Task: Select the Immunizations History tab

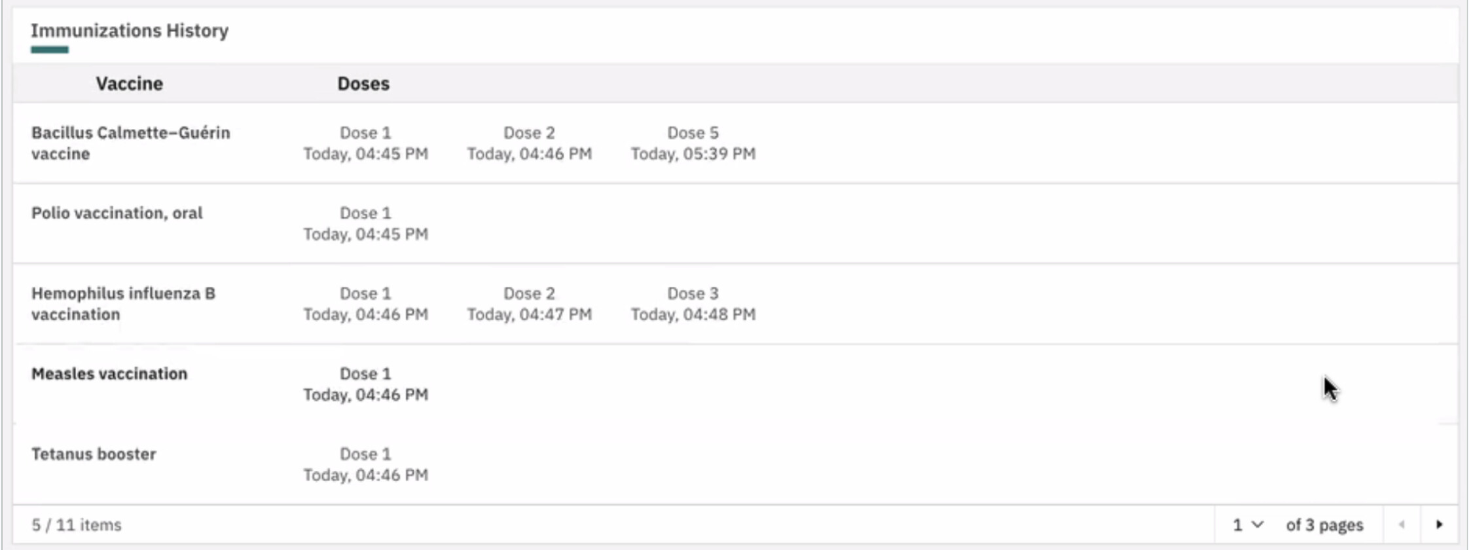Action: (130, 31)
